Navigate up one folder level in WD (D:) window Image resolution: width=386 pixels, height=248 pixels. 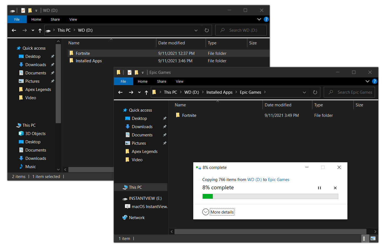point(40,30)
